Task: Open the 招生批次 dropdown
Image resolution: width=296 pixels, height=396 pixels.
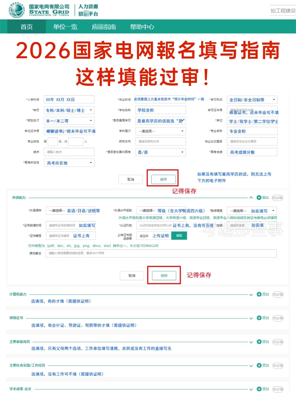Action: (69, 121)
